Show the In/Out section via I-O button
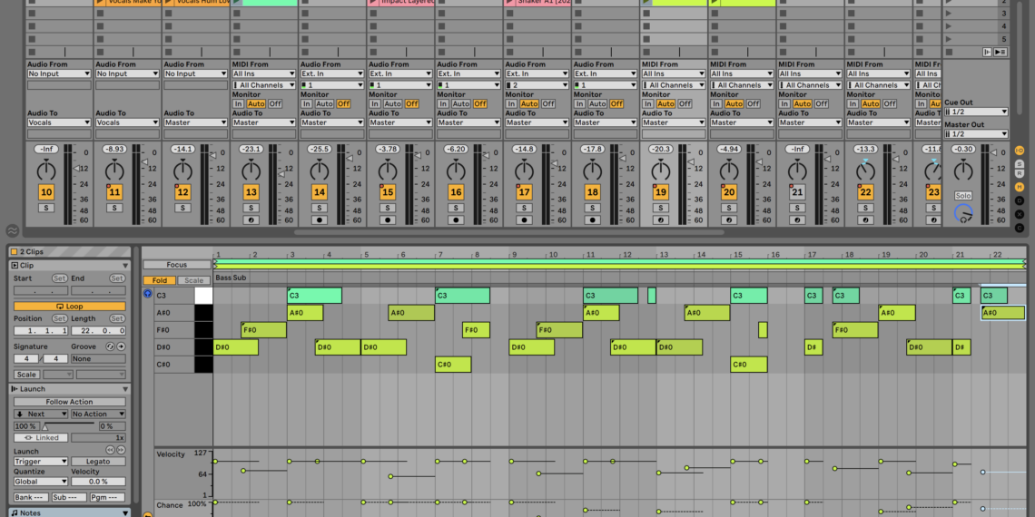1035x517 pixels. click(1020, 150)
